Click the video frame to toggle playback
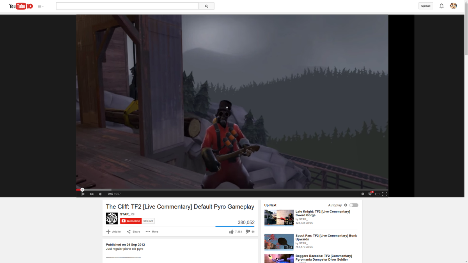This screenshot has height=263, width=468. (x=232, y=101)
